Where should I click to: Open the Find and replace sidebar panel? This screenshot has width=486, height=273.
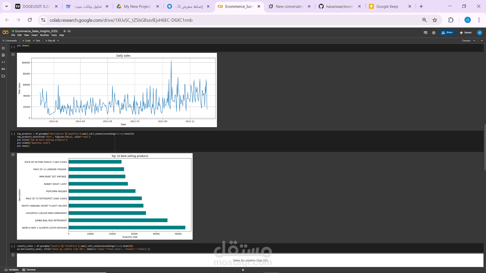pyautogui.click(x=3, y=55)
